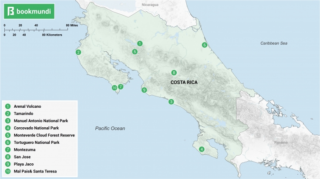
Task: Click legend number 4 circle
Action: coord(8,128)
